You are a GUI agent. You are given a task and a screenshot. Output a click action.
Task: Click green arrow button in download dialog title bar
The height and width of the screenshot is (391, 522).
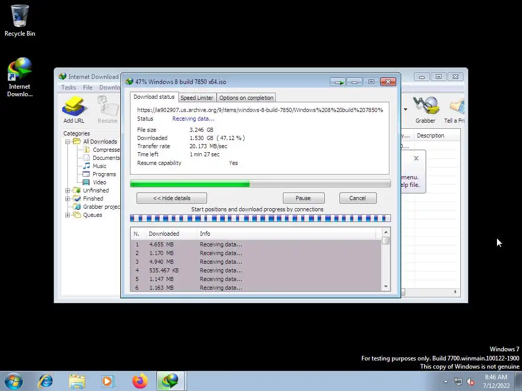[338, 82]
